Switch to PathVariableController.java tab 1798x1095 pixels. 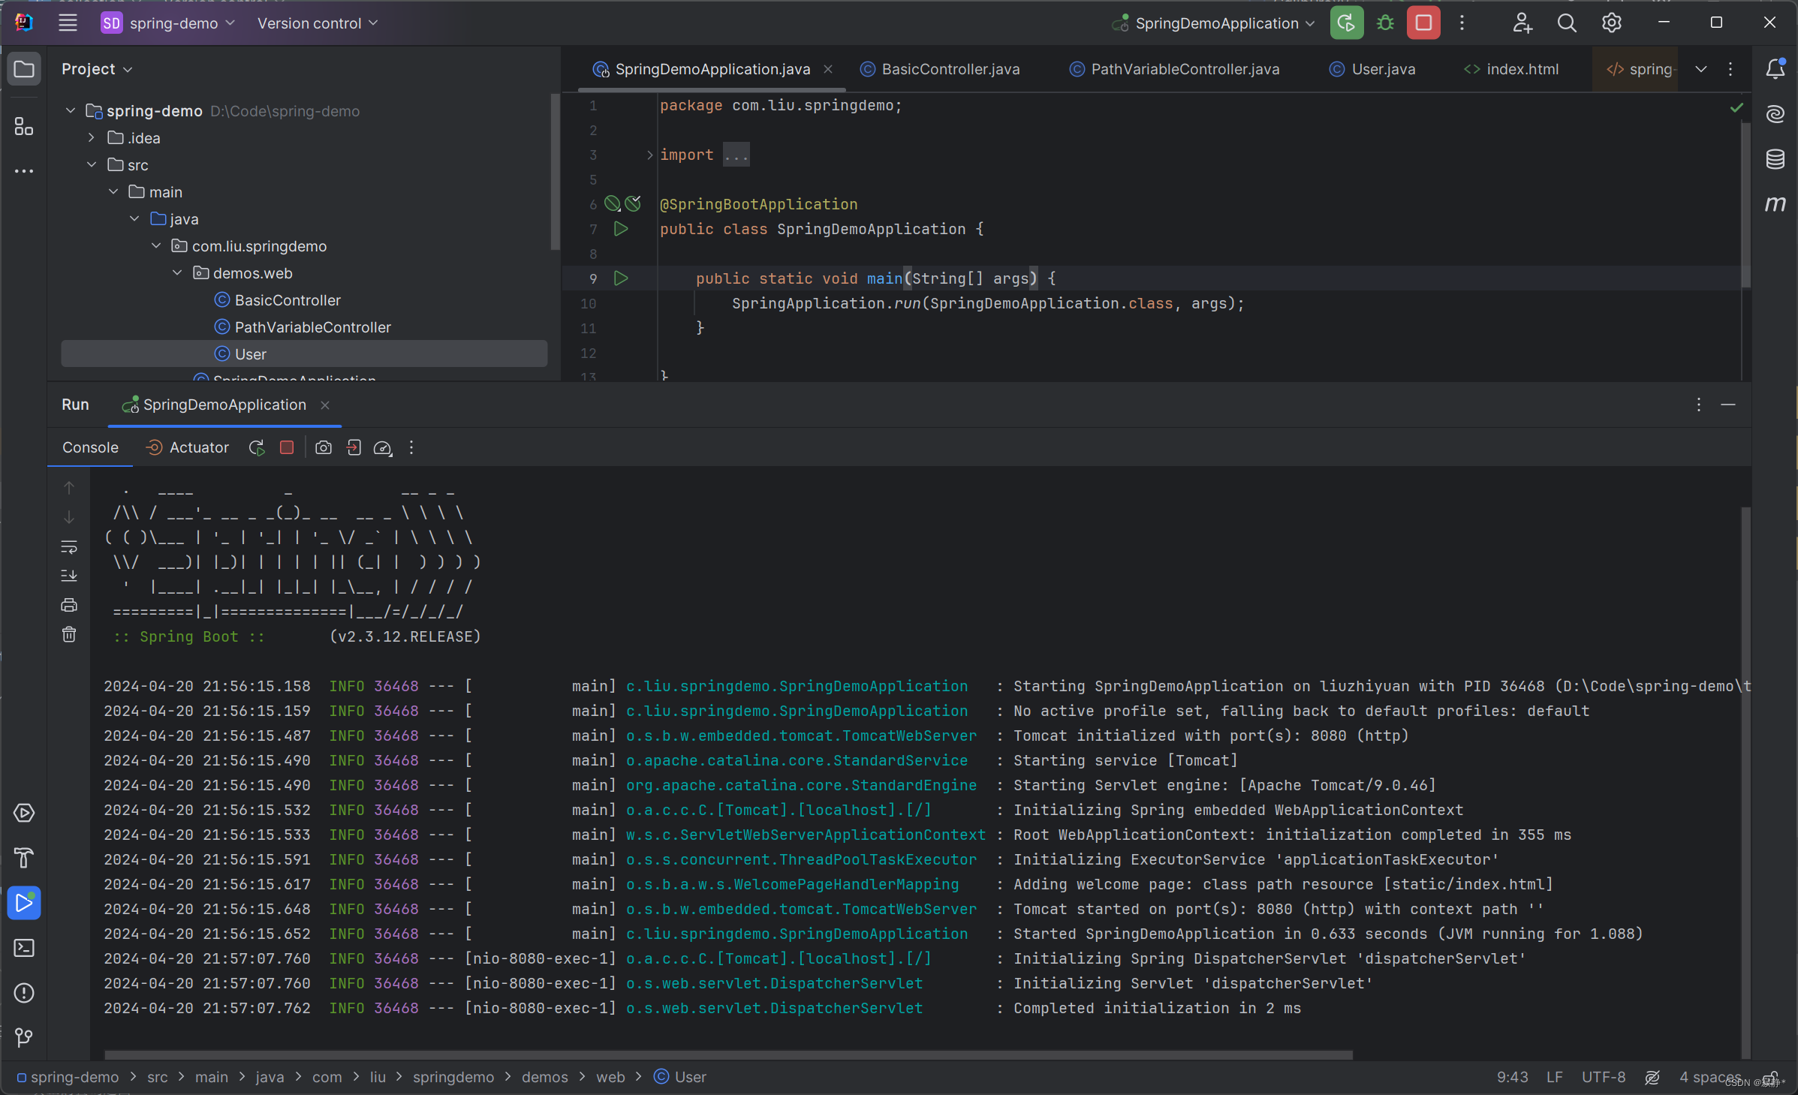[1175, 69]
